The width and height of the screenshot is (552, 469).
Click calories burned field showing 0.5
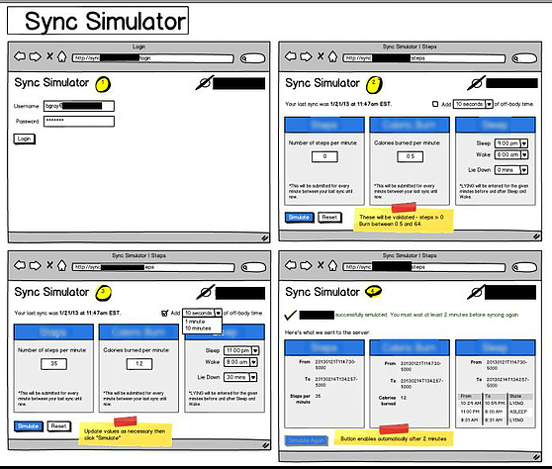(x=411, y=156)
